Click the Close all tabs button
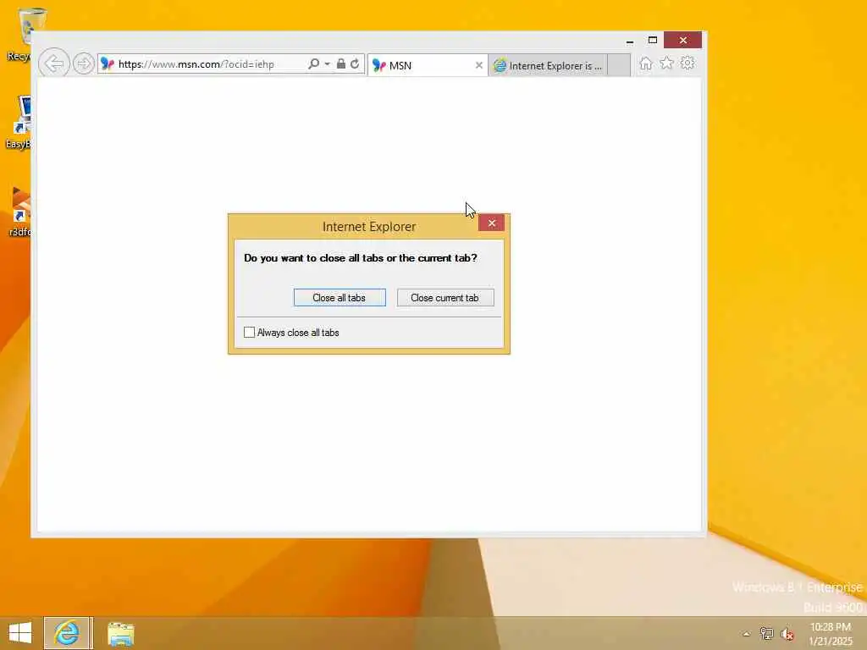This screenshot has width=867, height=650. coord(340,297)
